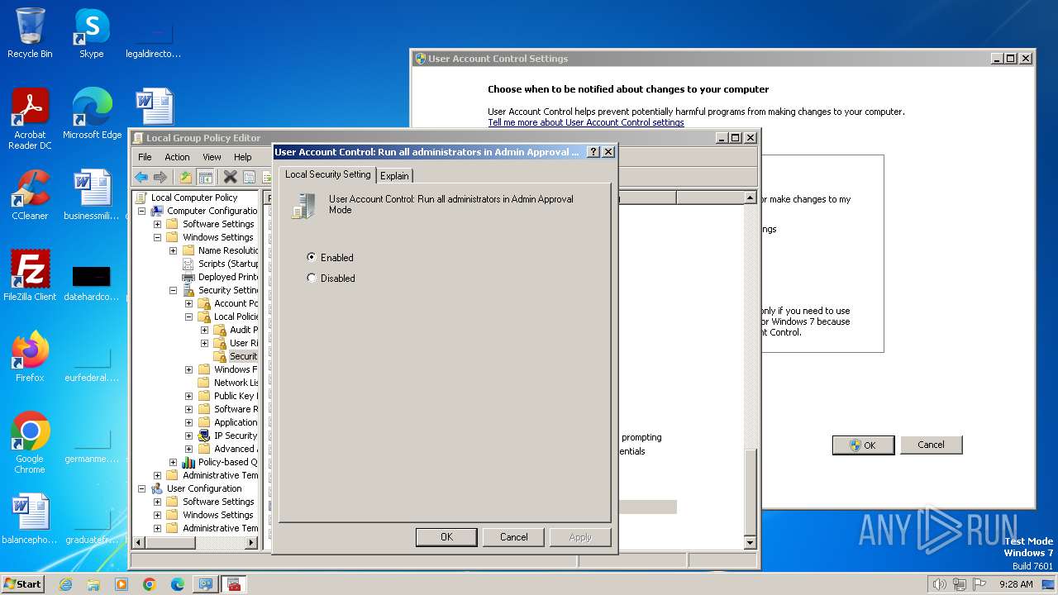Expand the Account Policies node
The height and width of the screenshot is (595, 1058).
[188, 303]
